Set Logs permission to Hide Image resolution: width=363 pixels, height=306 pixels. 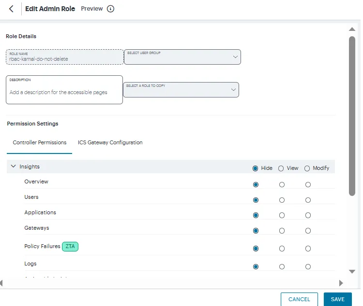(256, 267)
